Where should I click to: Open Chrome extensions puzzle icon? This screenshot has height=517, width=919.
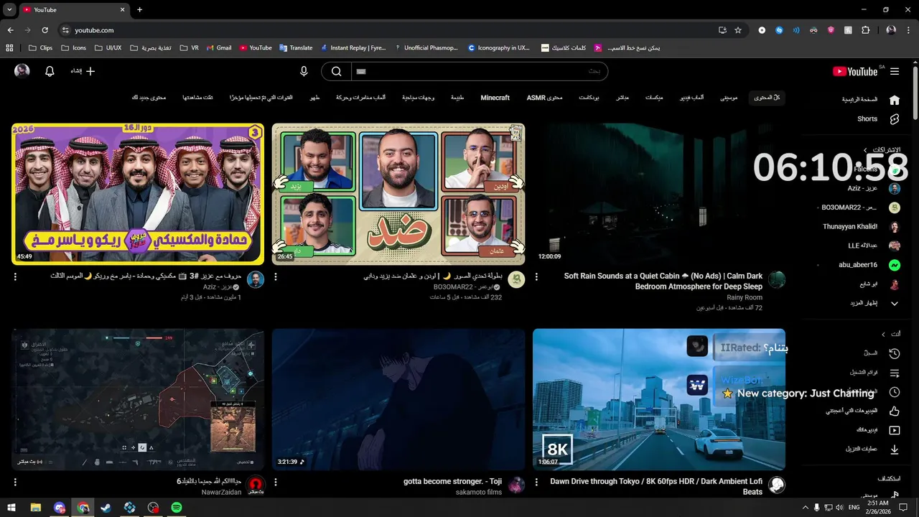tap(865, 30)
